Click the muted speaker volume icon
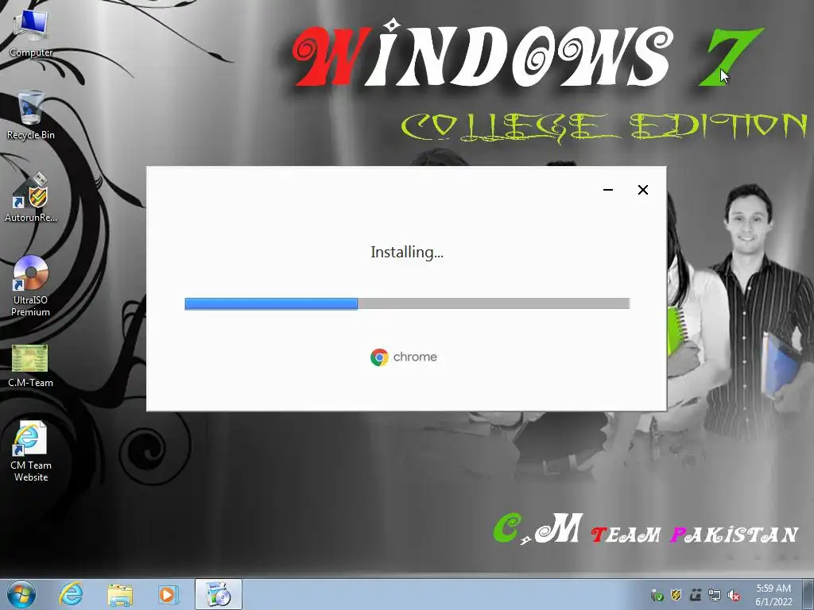This screenshot has width=814, height=610. pos(734,596)
